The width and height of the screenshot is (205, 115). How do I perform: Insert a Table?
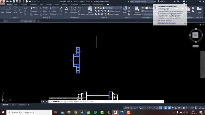(x=82, y=14)
